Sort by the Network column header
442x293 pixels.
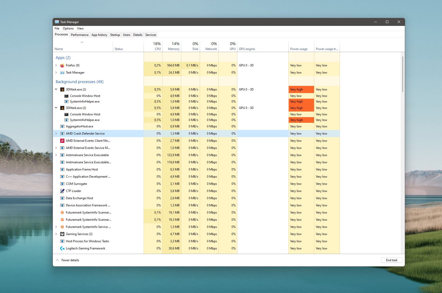tap(209, 46)
